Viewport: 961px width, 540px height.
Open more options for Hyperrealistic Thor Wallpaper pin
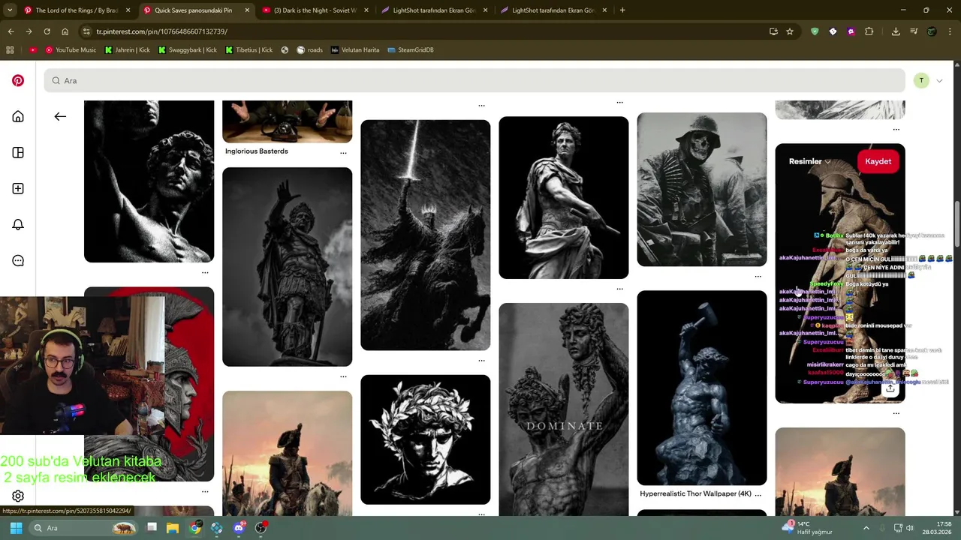click(x=758, y=494)
